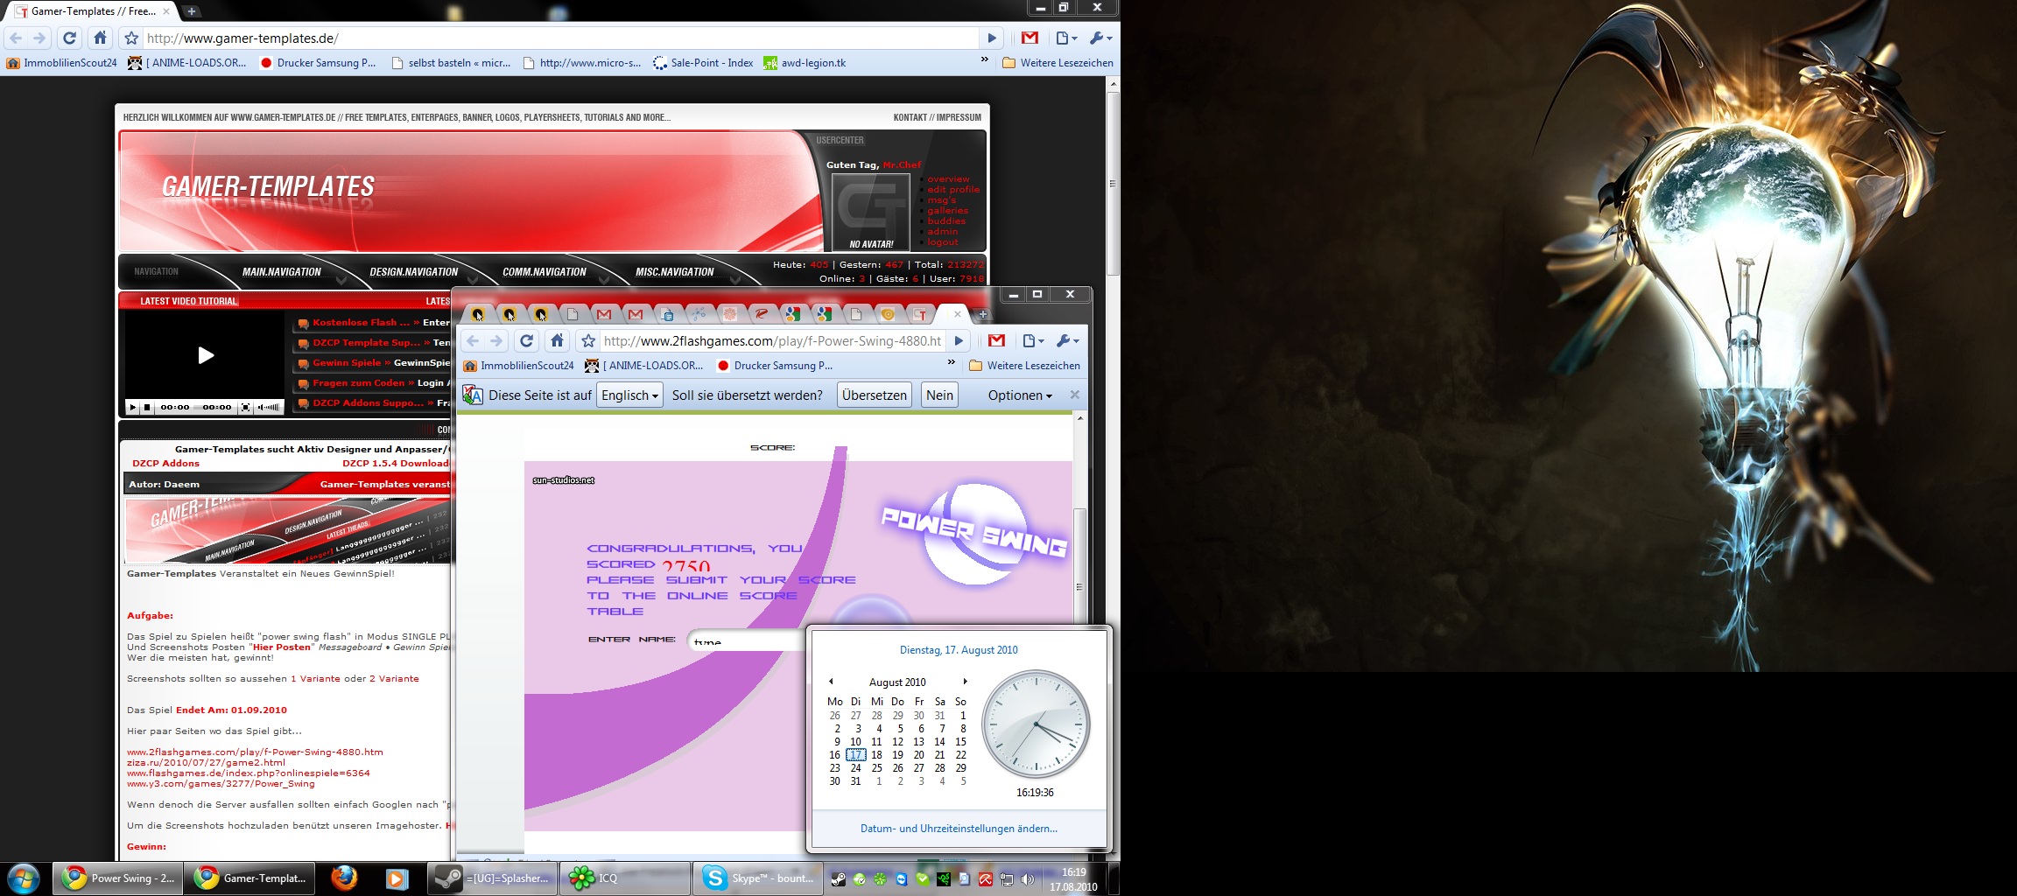Open the logout link in usercenter
Viewport: 2017px width, 896px height.
pos(942,242)
